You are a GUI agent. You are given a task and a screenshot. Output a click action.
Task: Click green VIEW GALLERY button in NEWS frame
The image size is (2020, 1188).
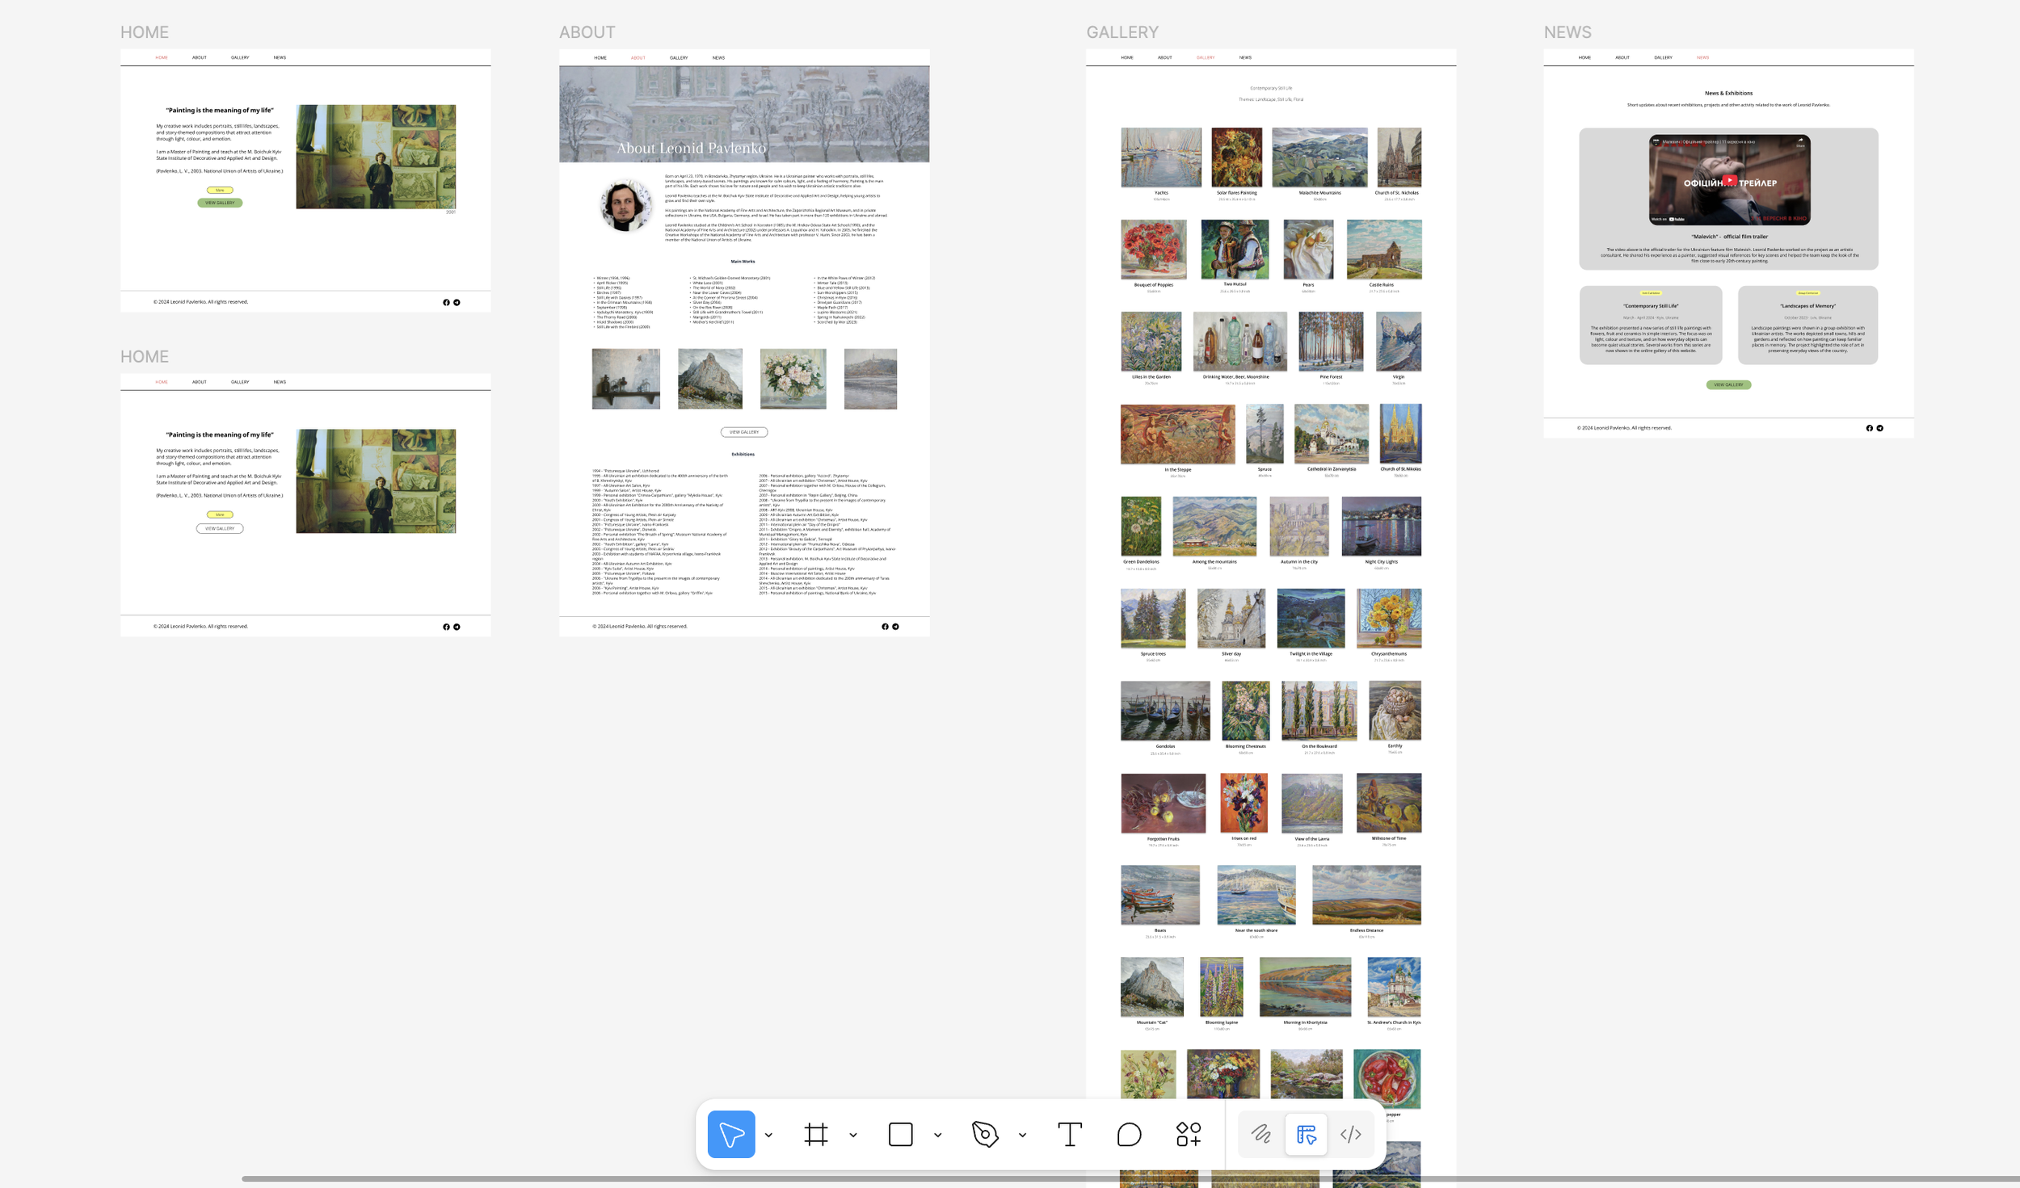click(x=1728, y=384)
